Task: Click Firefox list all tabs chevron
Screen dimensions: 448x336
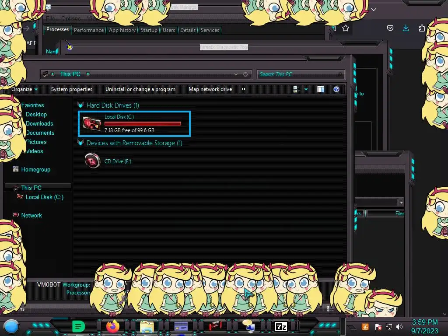Action: point(374,10)
